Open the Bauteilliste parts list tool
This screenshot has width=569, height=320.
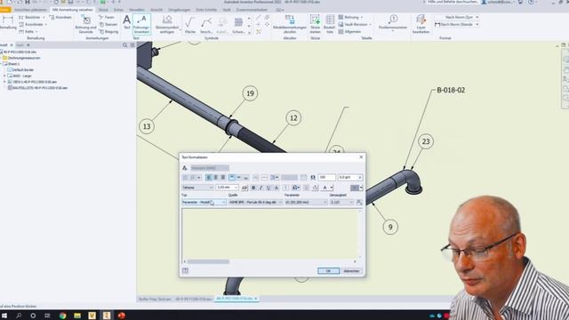coord(330,24)
